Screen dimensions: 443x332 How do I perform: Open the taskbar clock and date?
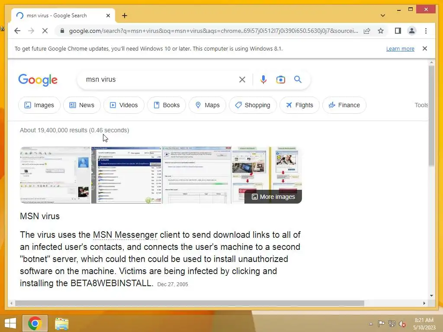(424, 324)
